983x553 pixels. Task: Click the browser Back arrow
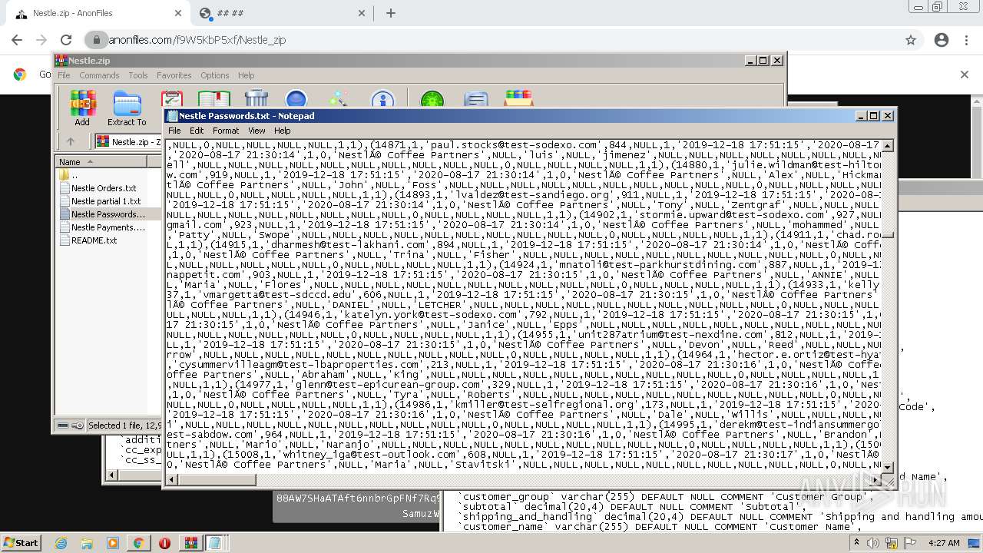[17, 40]
